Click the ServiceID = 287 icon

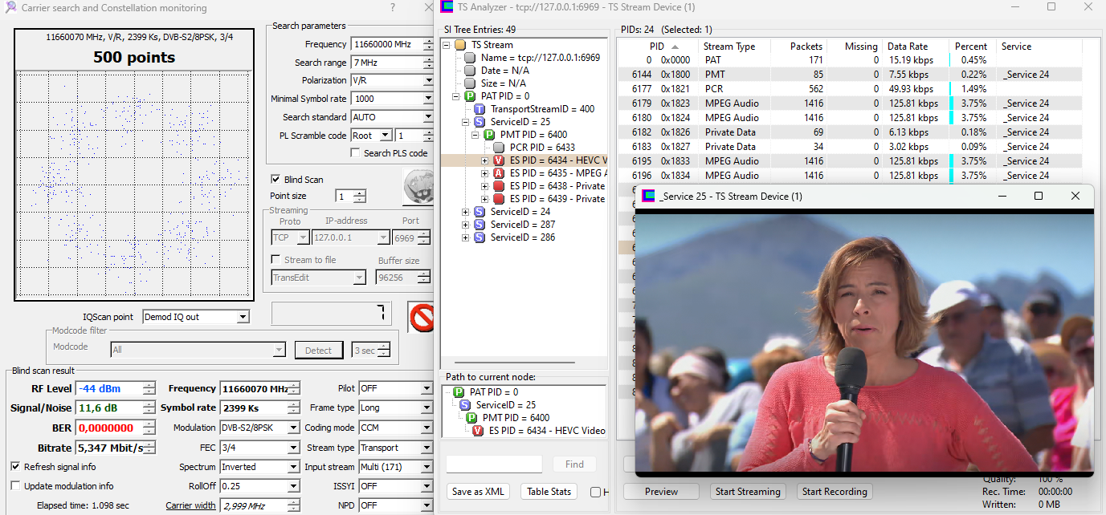coord(480,225)
